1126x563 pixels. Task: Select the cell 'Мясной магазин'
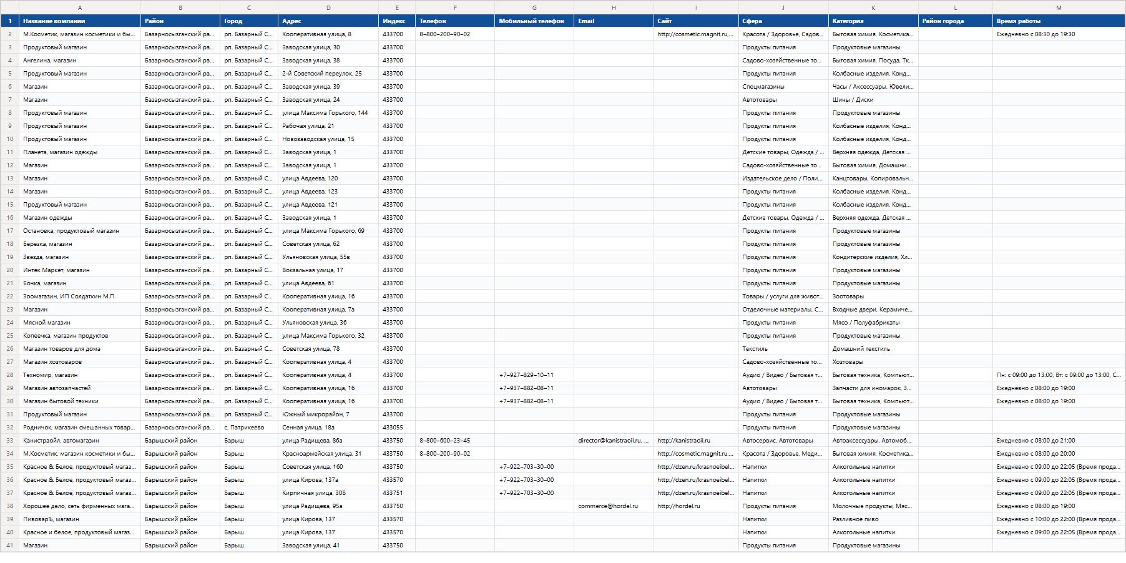80,323
